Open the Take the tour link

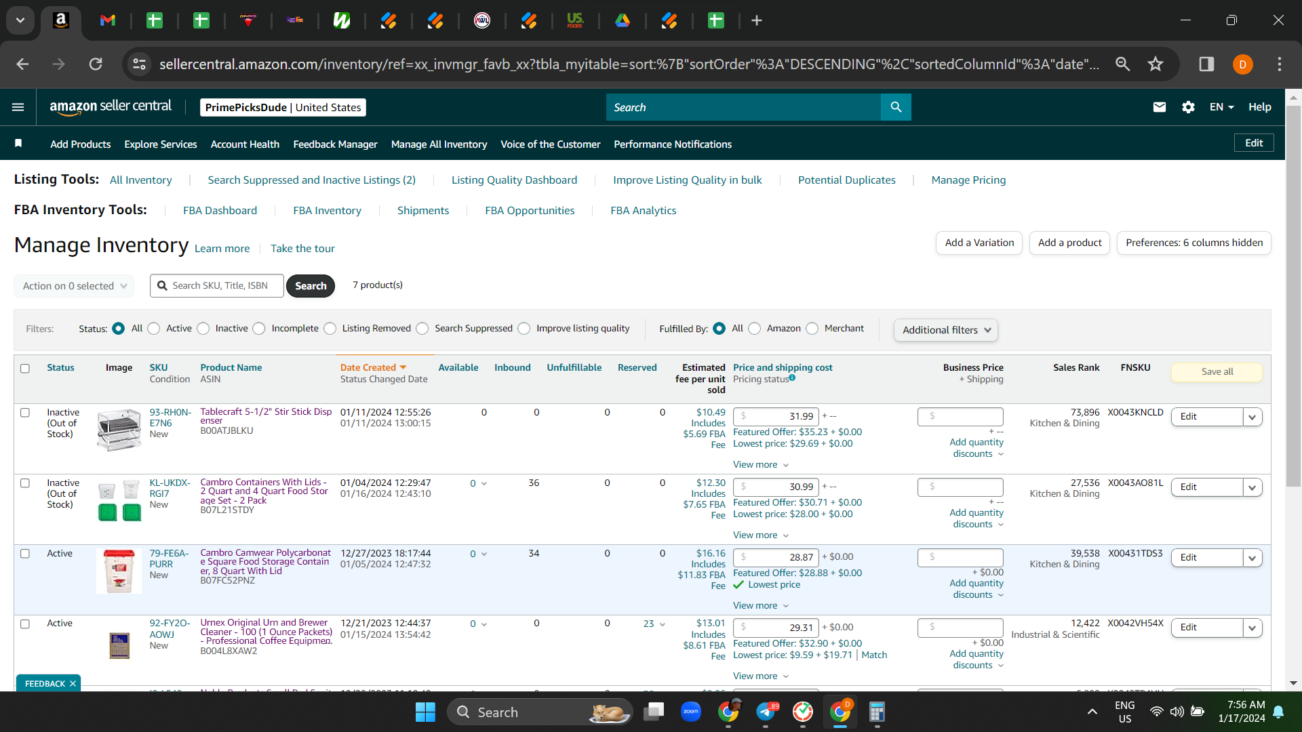coord(302,249)
